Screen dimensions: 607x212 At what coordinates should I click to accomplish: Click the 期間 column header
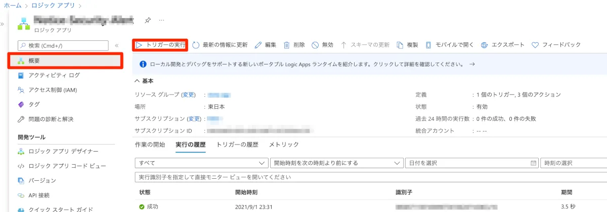[567, 192]
